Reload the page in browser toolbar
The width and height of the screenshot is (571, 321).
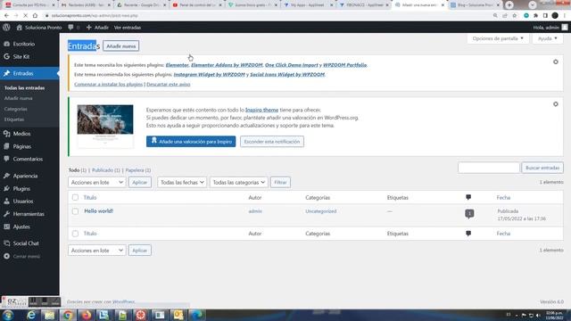[25, 16]
